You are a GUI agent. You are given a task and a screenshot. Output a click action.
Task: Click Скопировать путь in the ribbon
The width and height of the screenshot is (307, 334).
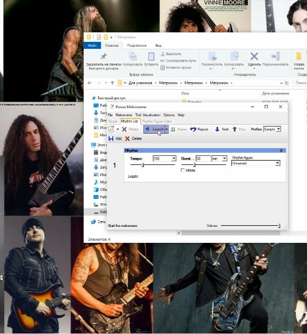coord(178,61)
